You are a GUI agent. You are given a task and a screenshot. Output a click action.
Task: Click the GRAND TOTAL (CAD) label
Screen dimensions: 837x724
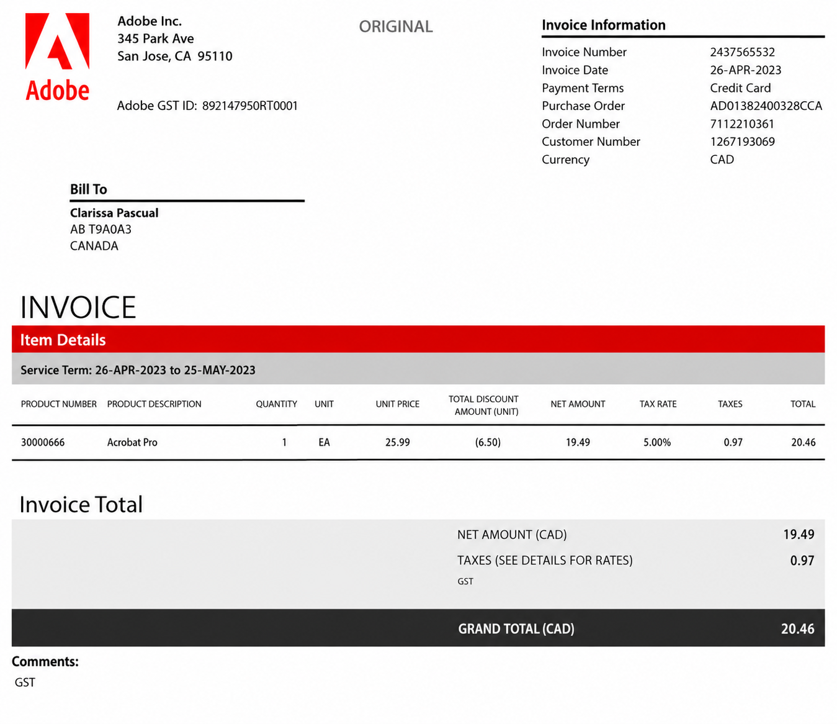(516, 629)
